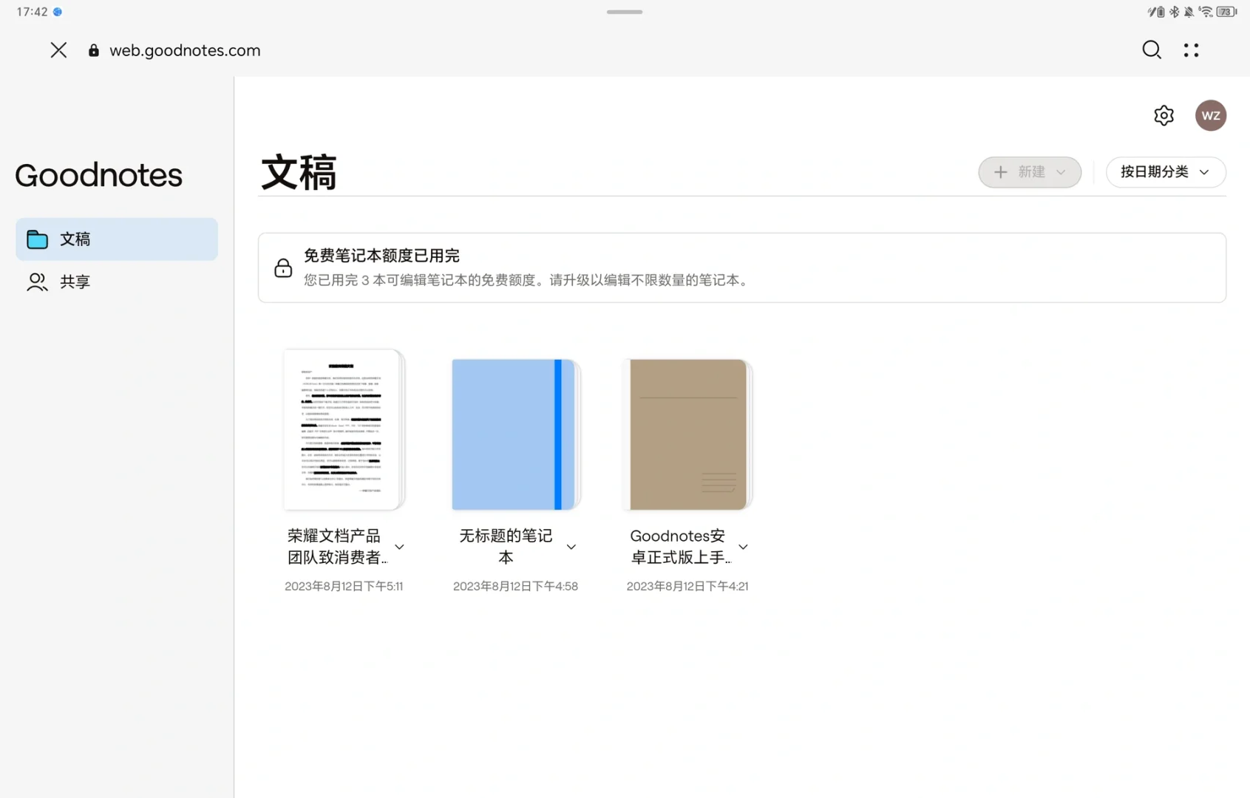Screen dimensions: 1250x798
Task: Click the people icon beside 共享
Action: pos(37,282)
